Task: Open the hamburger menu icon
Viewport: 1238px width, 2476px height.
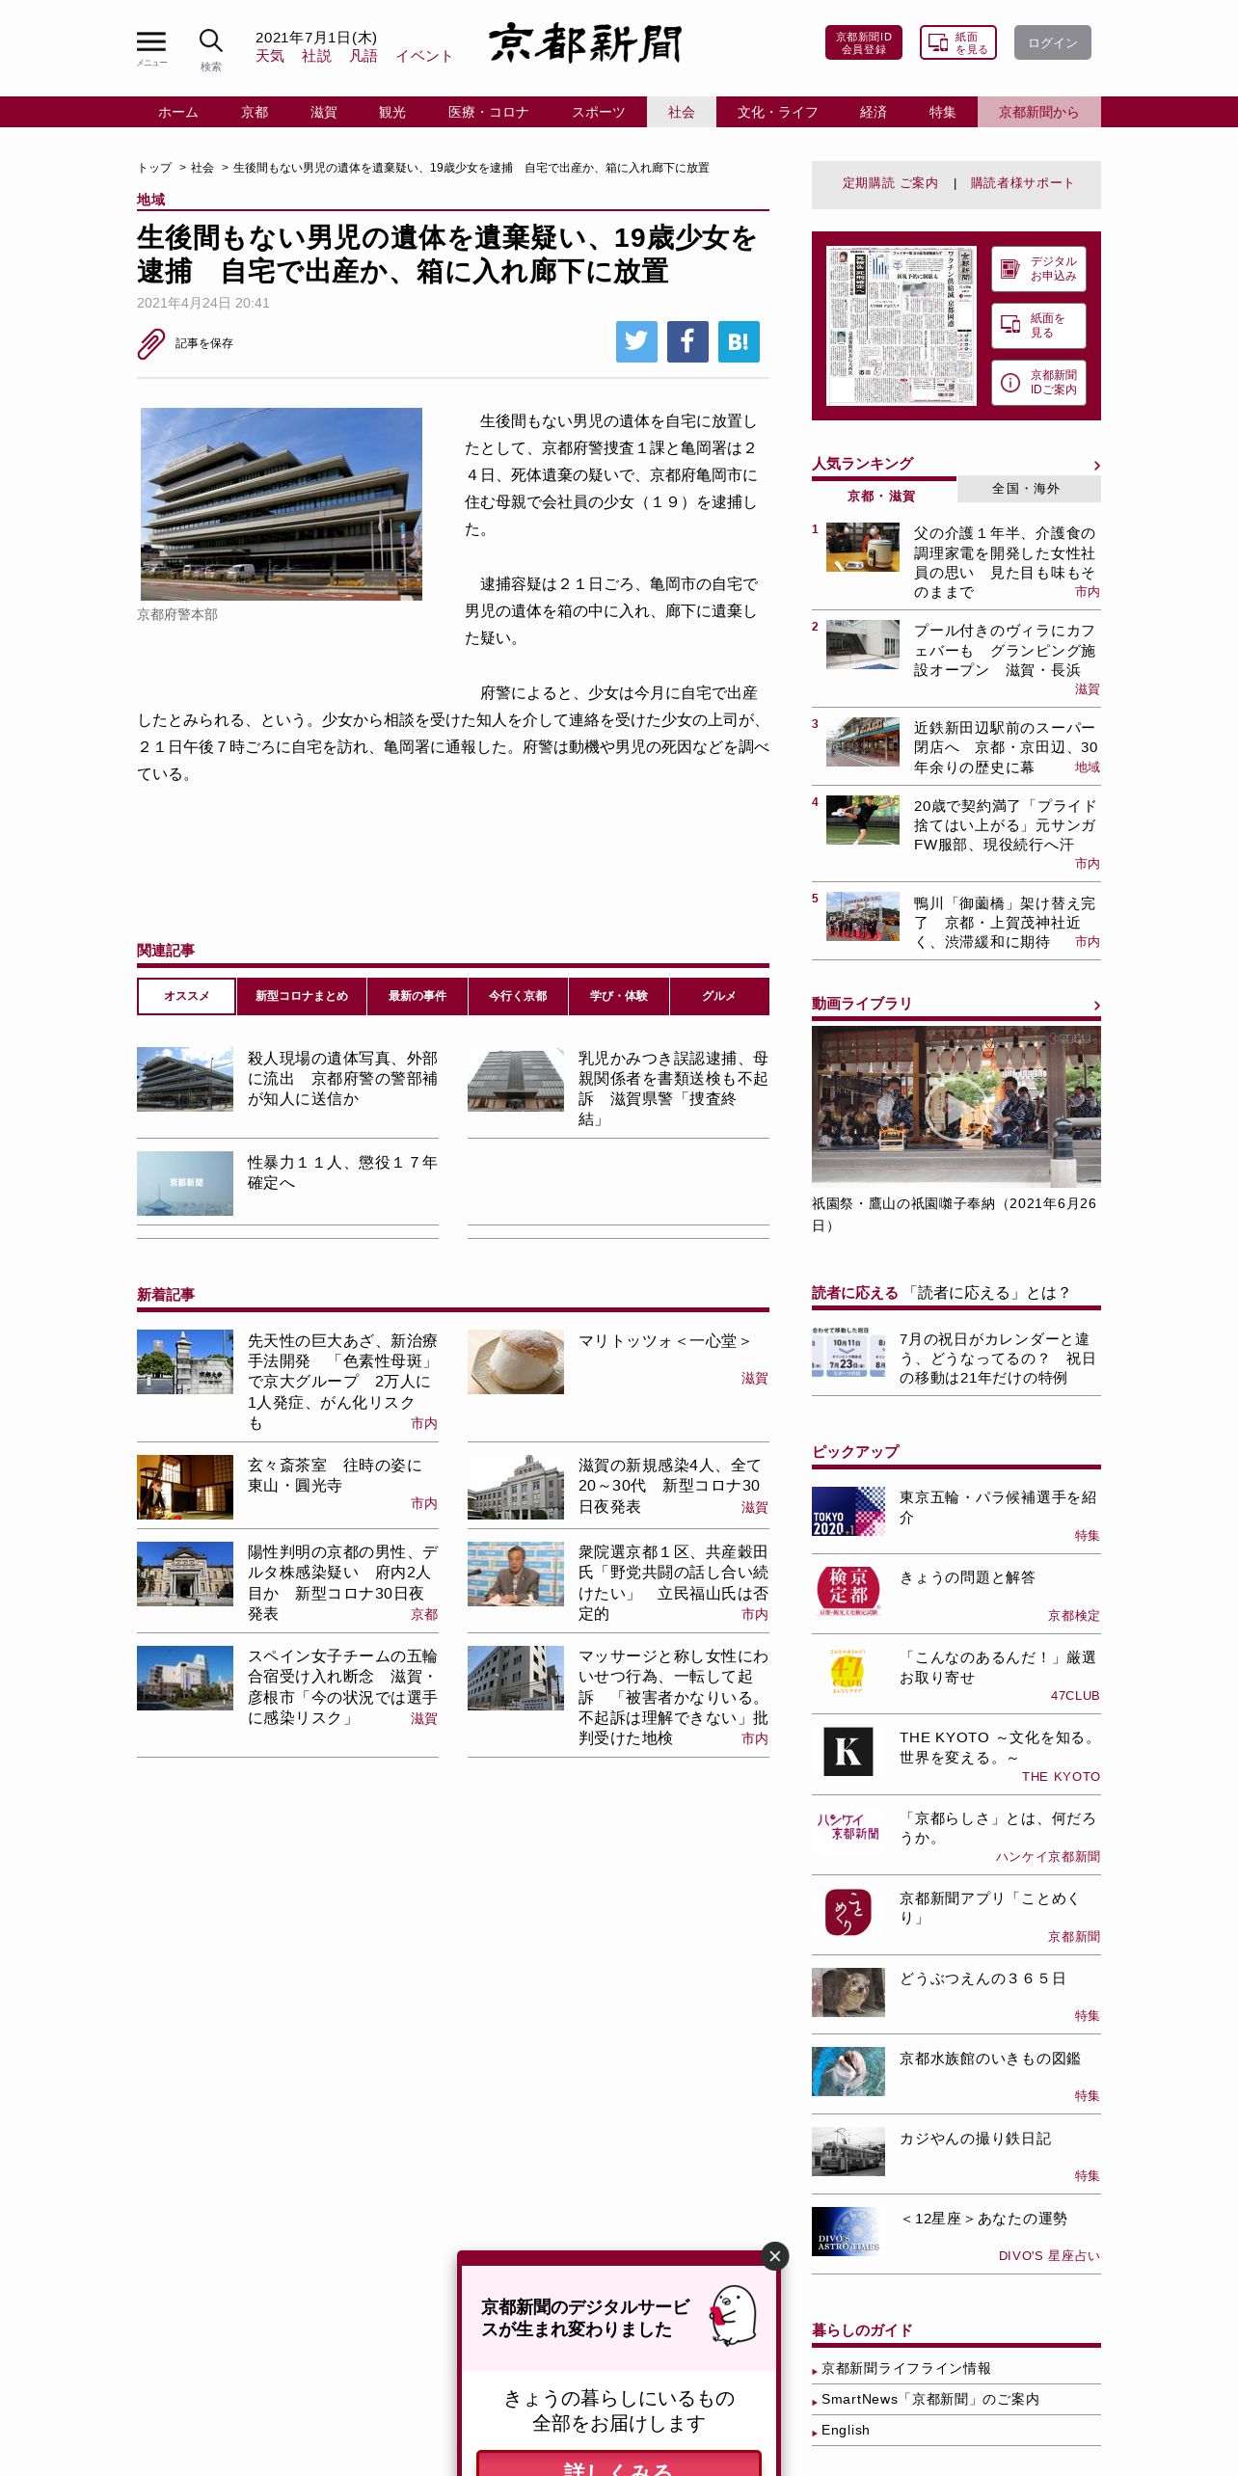Action: coord(151,42)
